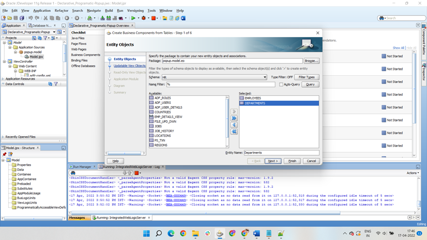The width and height of the screenshot is (427, 240).
Task: Click the Query button
Action: [310, 85]
